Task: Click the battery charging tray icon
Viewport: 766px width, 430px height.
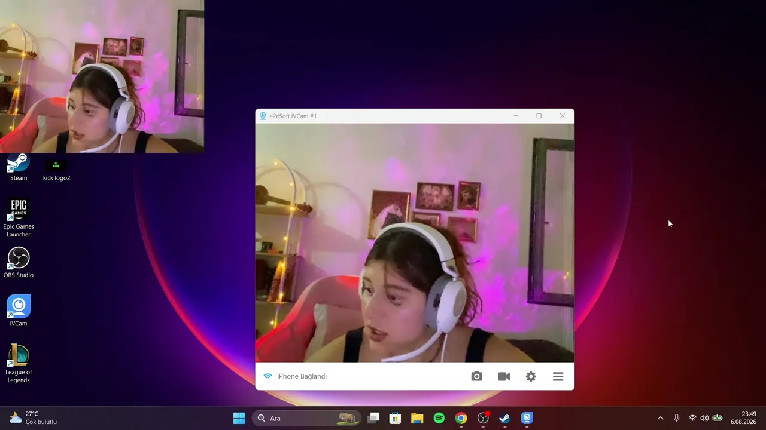Action: pos(718,418)
